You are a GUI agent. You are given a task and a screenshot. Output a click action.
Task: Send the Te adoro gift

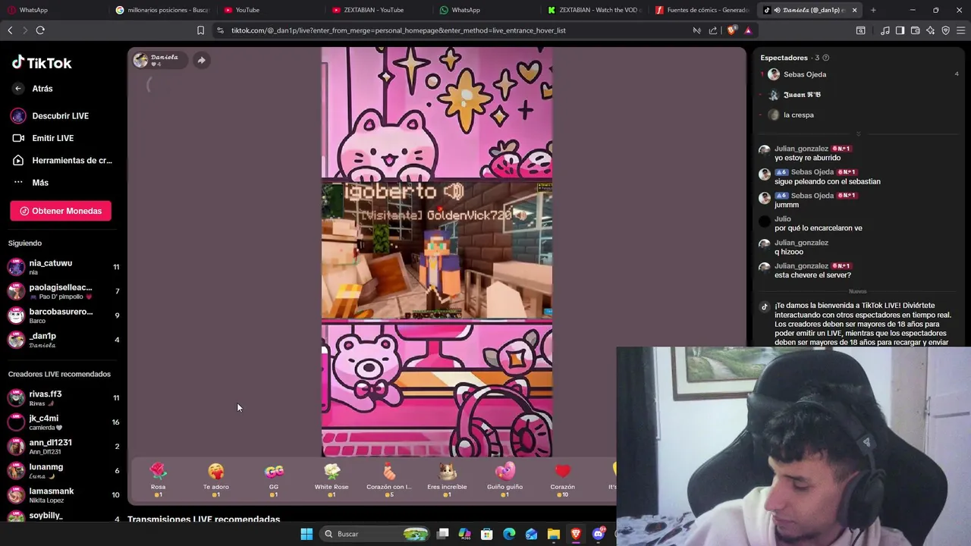[215, 479]
